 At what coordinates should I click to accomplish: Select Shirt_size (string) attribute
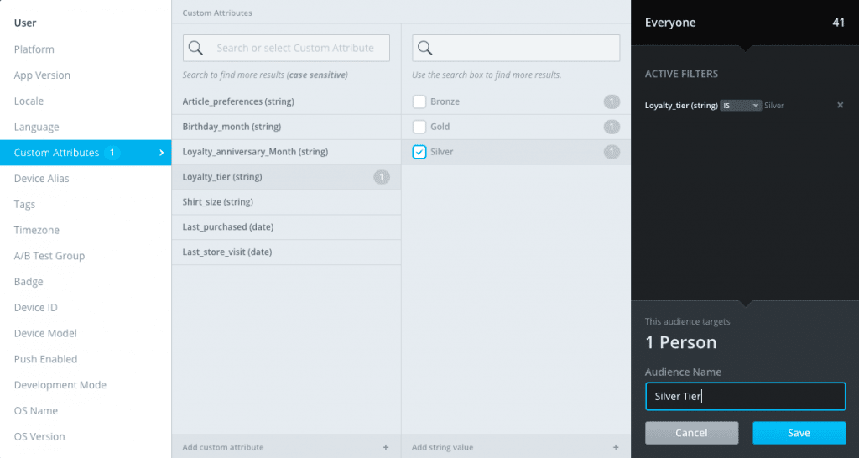(218, 202)
